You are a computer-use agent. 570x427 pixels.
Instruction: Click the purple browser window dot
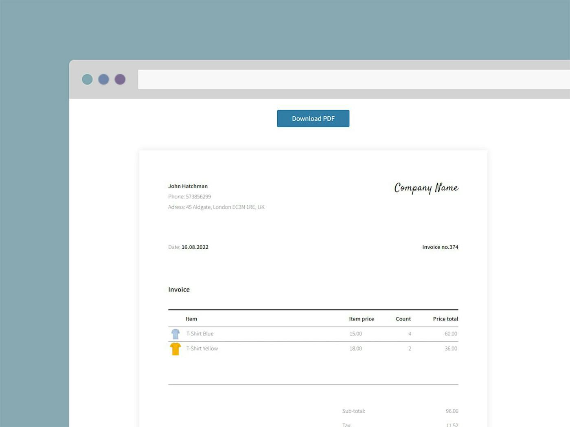tap(120, 79)
